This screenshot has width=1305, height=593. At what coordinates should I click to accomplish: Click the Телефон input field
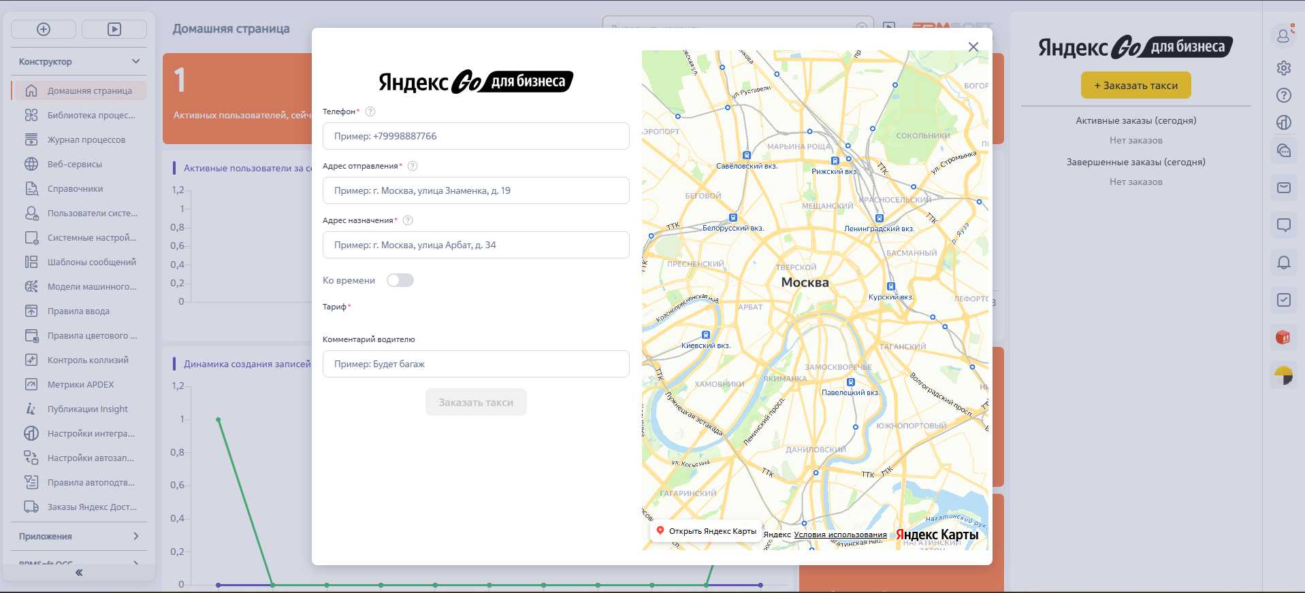pos(476,136)
